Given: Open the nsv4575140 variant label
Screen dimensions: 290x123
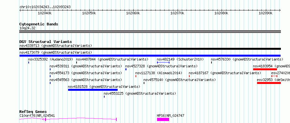Looking at the screenshot, I should tap(180, 80).
